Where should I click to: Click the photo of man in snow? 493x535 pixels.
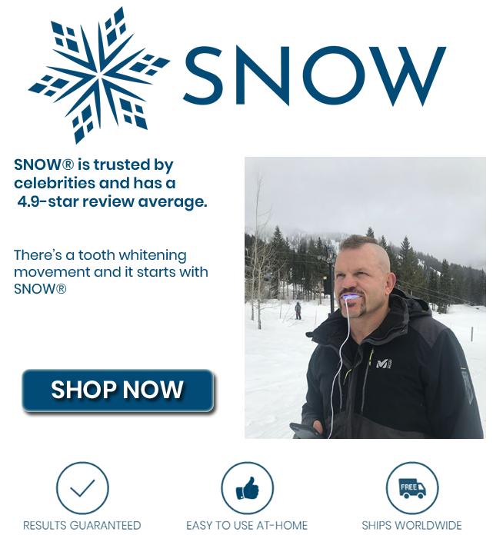click(x=365, y=297)
